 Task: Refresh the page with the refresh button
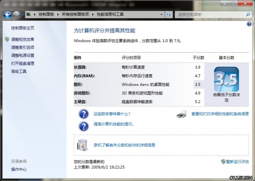(169, 14)
